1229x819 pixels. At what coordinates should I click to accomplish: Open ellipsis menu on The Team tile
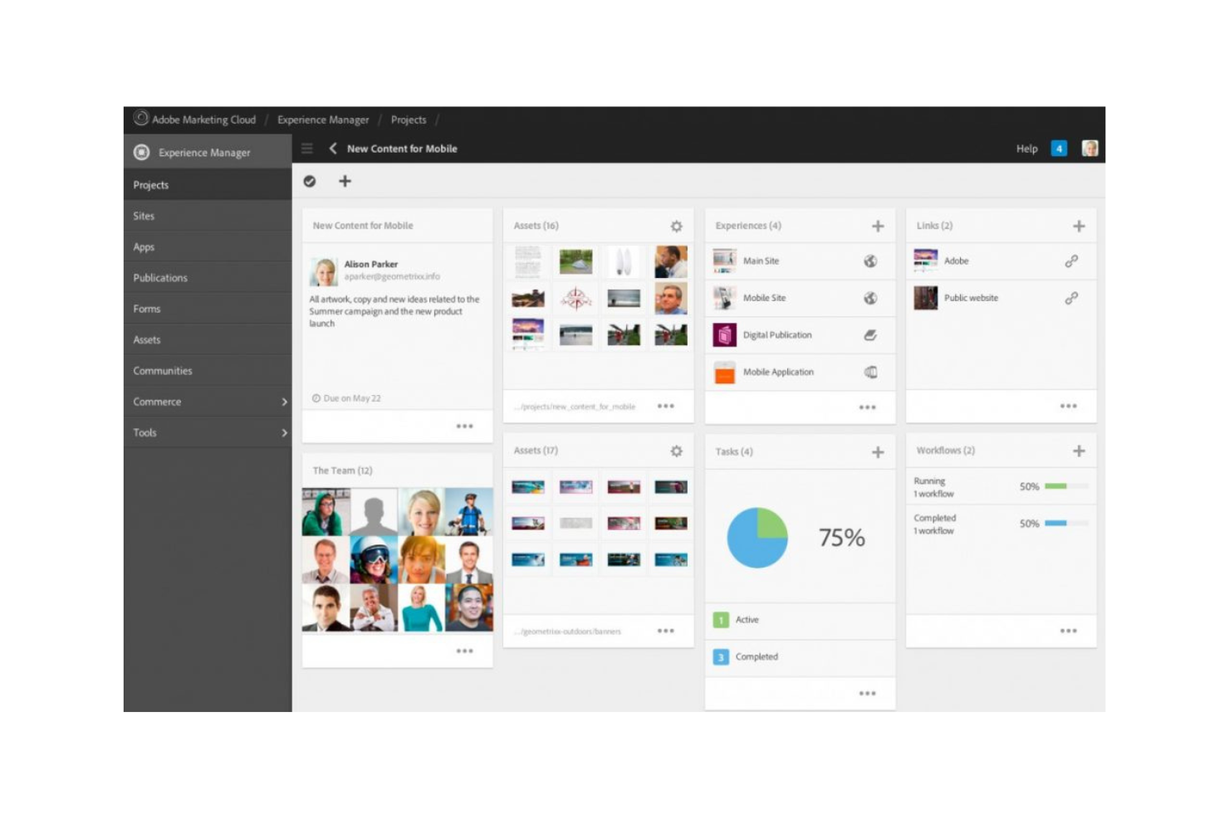[464, 651]
